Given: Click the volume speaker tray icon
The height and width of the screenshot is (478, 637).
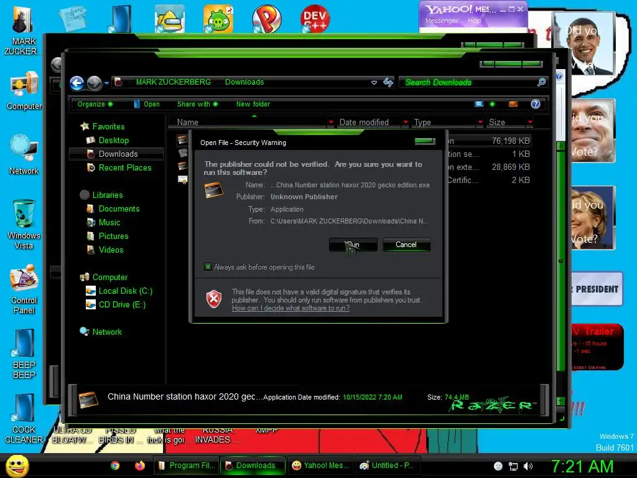Looking at the screenshot, I should [x=528, y=467].
